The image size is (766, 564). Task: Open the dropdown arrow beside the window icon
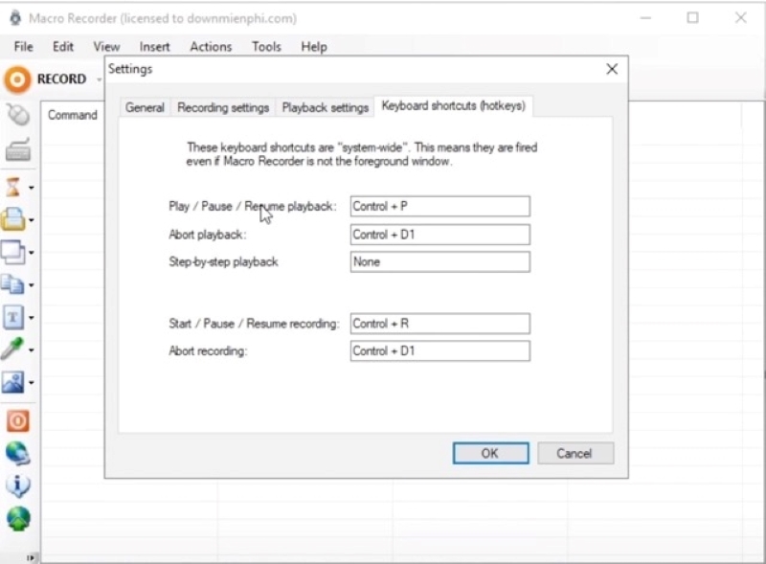point(31,253)
